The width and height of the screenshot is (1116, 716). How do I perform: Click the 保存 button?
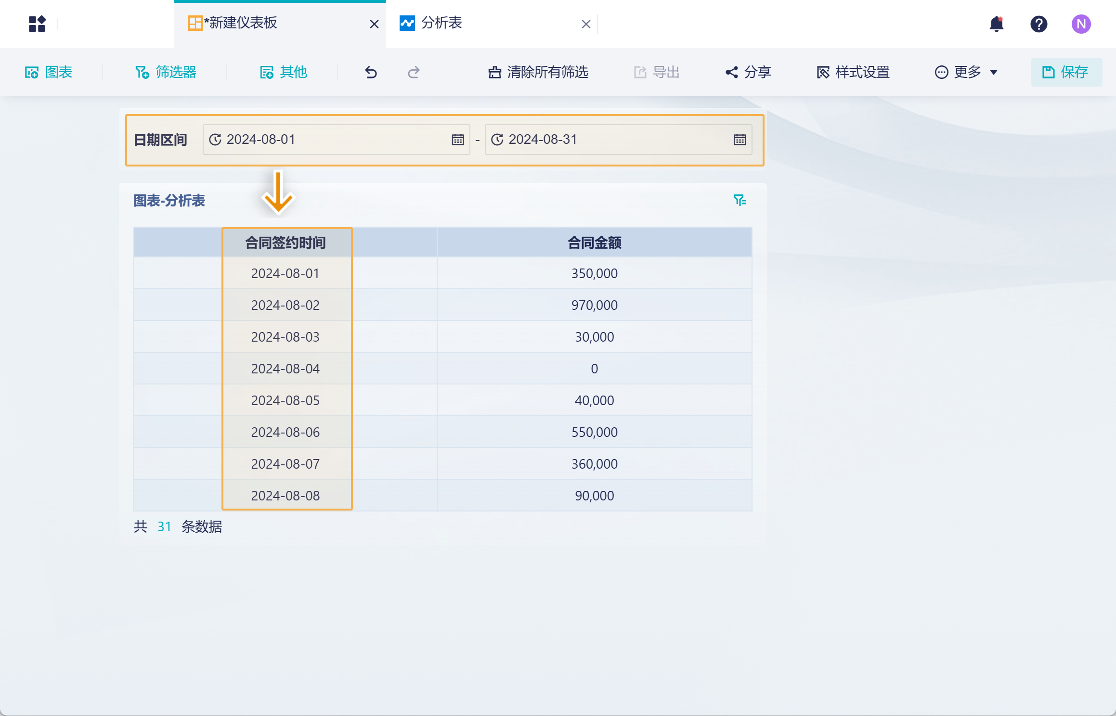click(x=1066, y=72)
